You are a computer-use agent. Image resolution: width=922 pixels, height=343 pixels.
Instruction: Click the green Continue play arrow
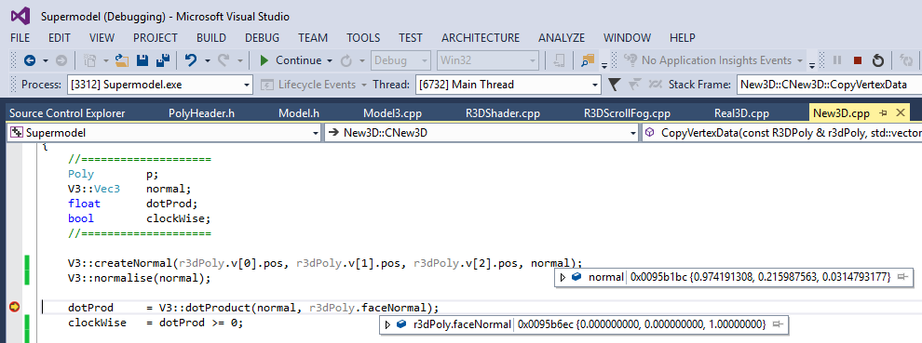coord(264,60)
